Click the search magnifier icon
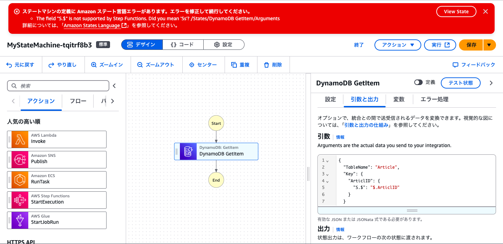The width and height of the screenshot is (503, 244). tap(14, 86)
